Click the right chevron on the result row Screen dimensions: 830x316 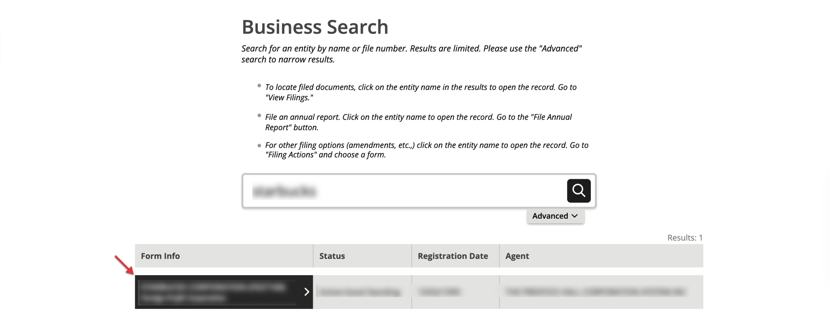point(306,292)
